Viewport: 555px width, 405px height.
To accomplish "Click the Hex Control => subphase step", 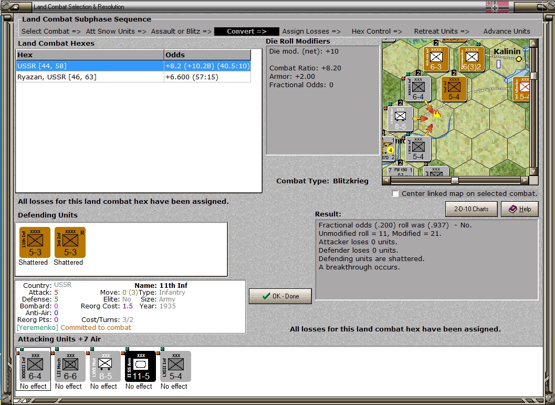I will 376,31.
